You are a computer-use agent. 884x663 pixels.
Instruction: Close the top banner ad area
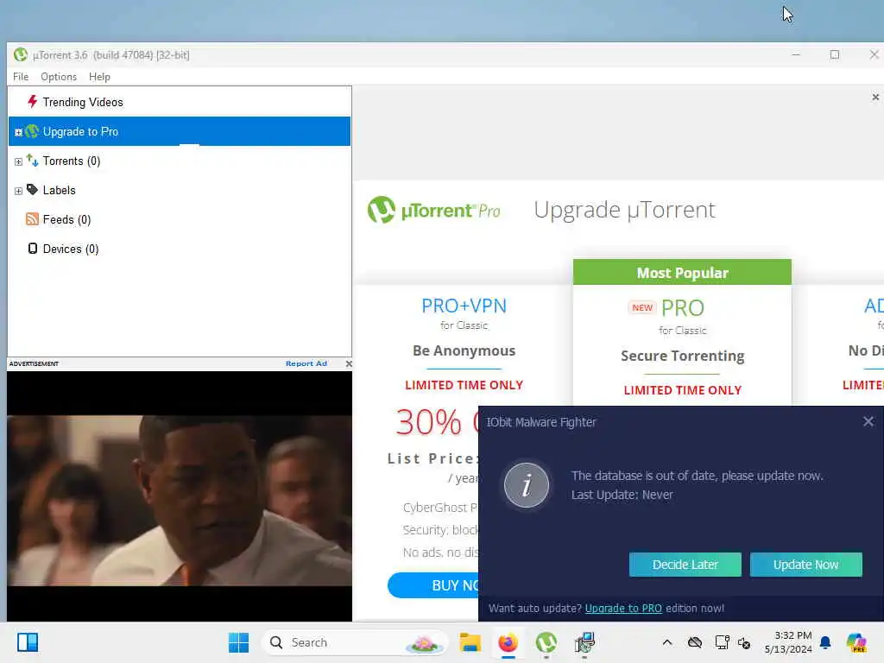coord(875,97)
